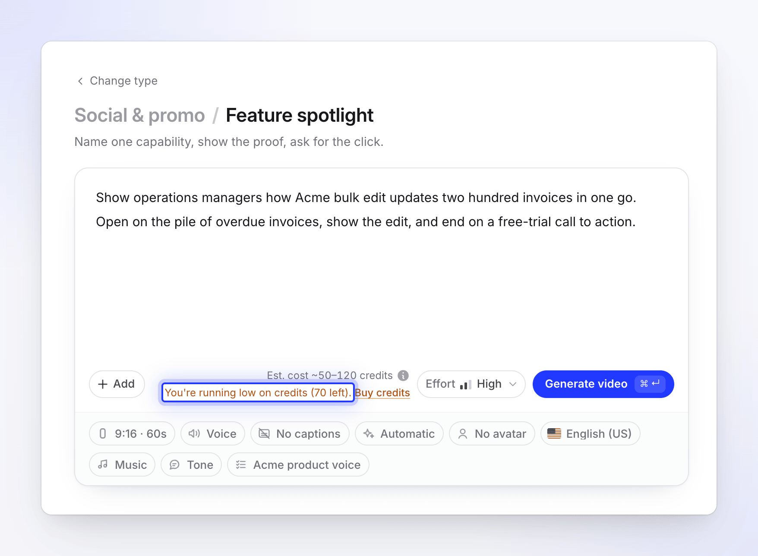Open the Acme product voice selector
This screenshot has height=556, width=758.
coord(298,464)
